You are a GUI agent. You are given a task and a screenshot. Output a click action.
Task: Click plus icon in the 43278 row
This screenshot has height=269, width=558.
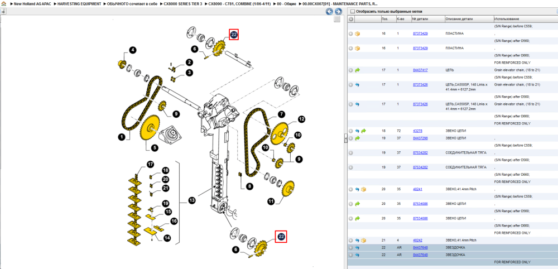(x=351, y=131)
